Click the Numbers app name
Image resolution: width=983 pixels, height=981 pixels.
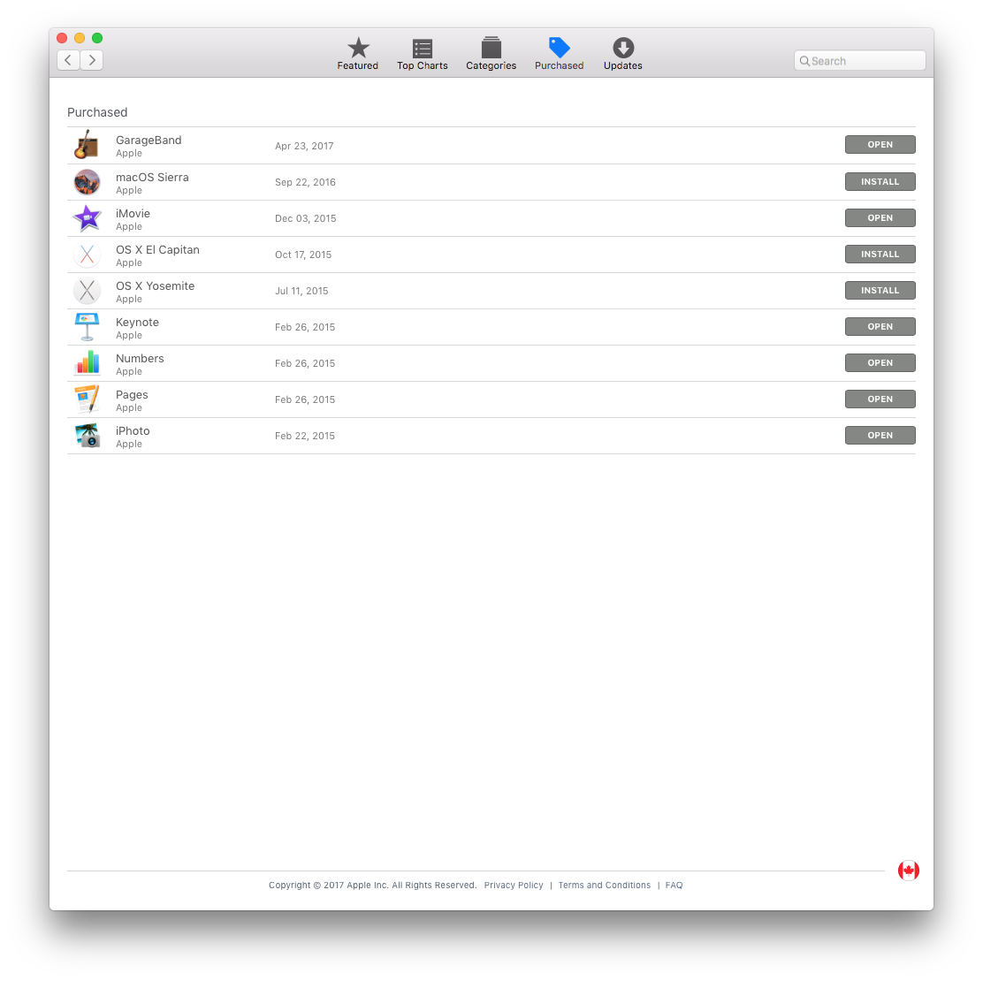[140, 359]
